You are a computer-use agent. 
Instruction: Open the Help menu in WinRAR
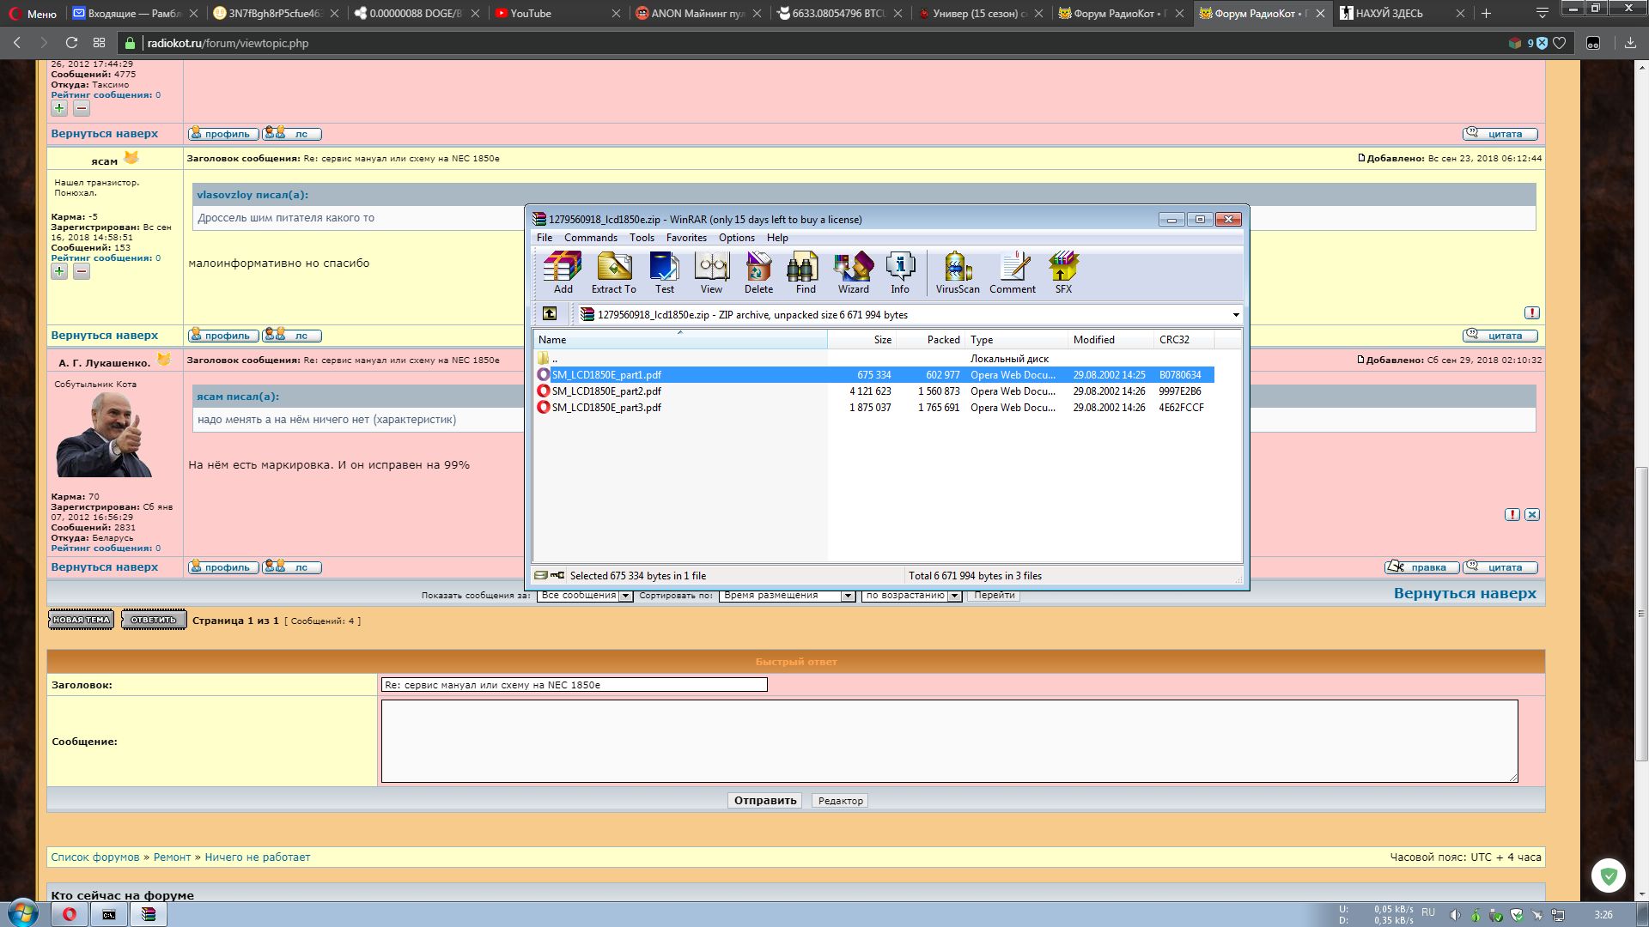coord(777,238)
